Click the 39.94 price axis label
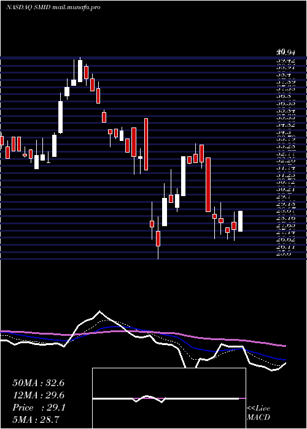307x429 pixels. (287, 51)
